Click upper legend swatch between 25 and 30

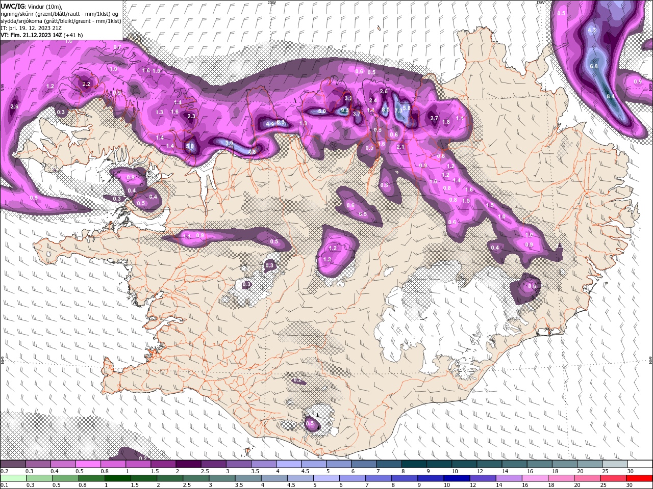(615, 464)
